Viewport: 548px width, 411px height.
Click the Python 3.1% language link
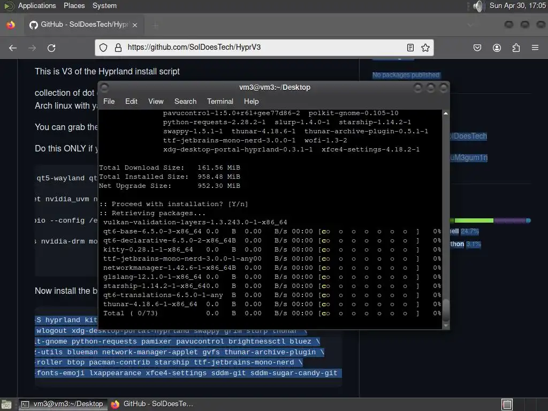(x=466, y=244)
